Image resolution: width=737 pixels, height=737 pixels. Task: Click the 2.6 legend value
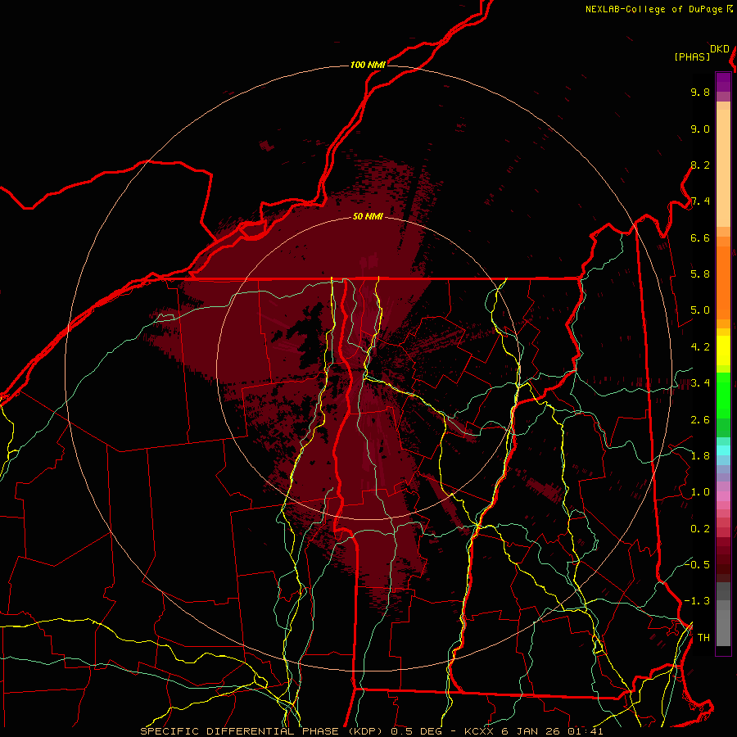700,420
